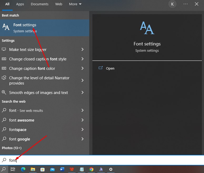Expand Make text size bigger arrow

[82, 49]
